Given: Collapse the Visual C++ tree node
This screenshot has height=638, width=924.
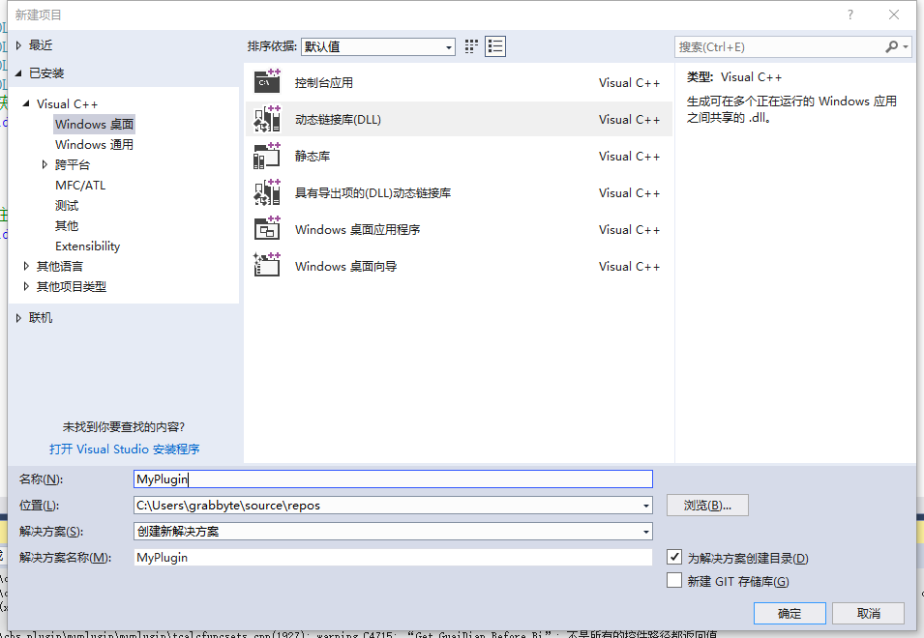Looking at the screenshot, I should coord(26,103).
